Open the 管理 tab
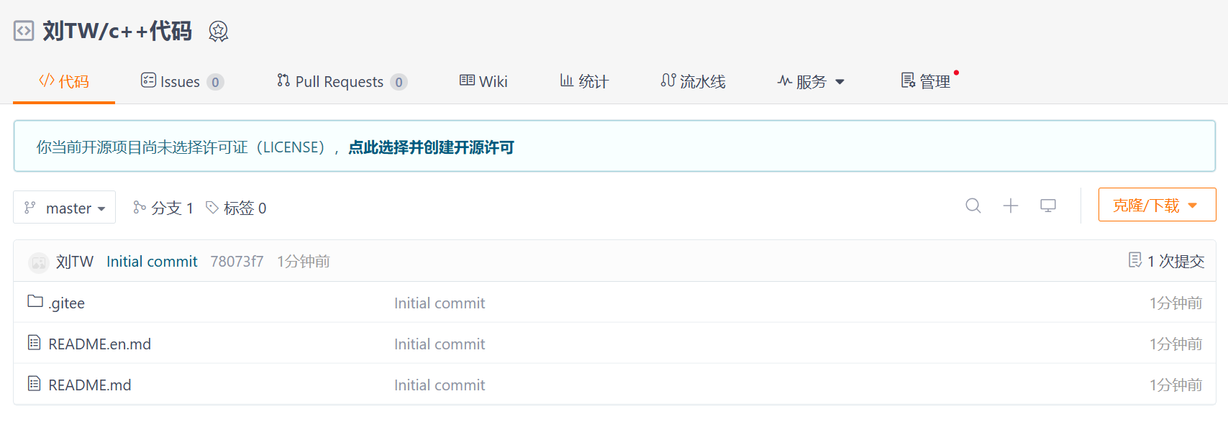 [926, 81]
